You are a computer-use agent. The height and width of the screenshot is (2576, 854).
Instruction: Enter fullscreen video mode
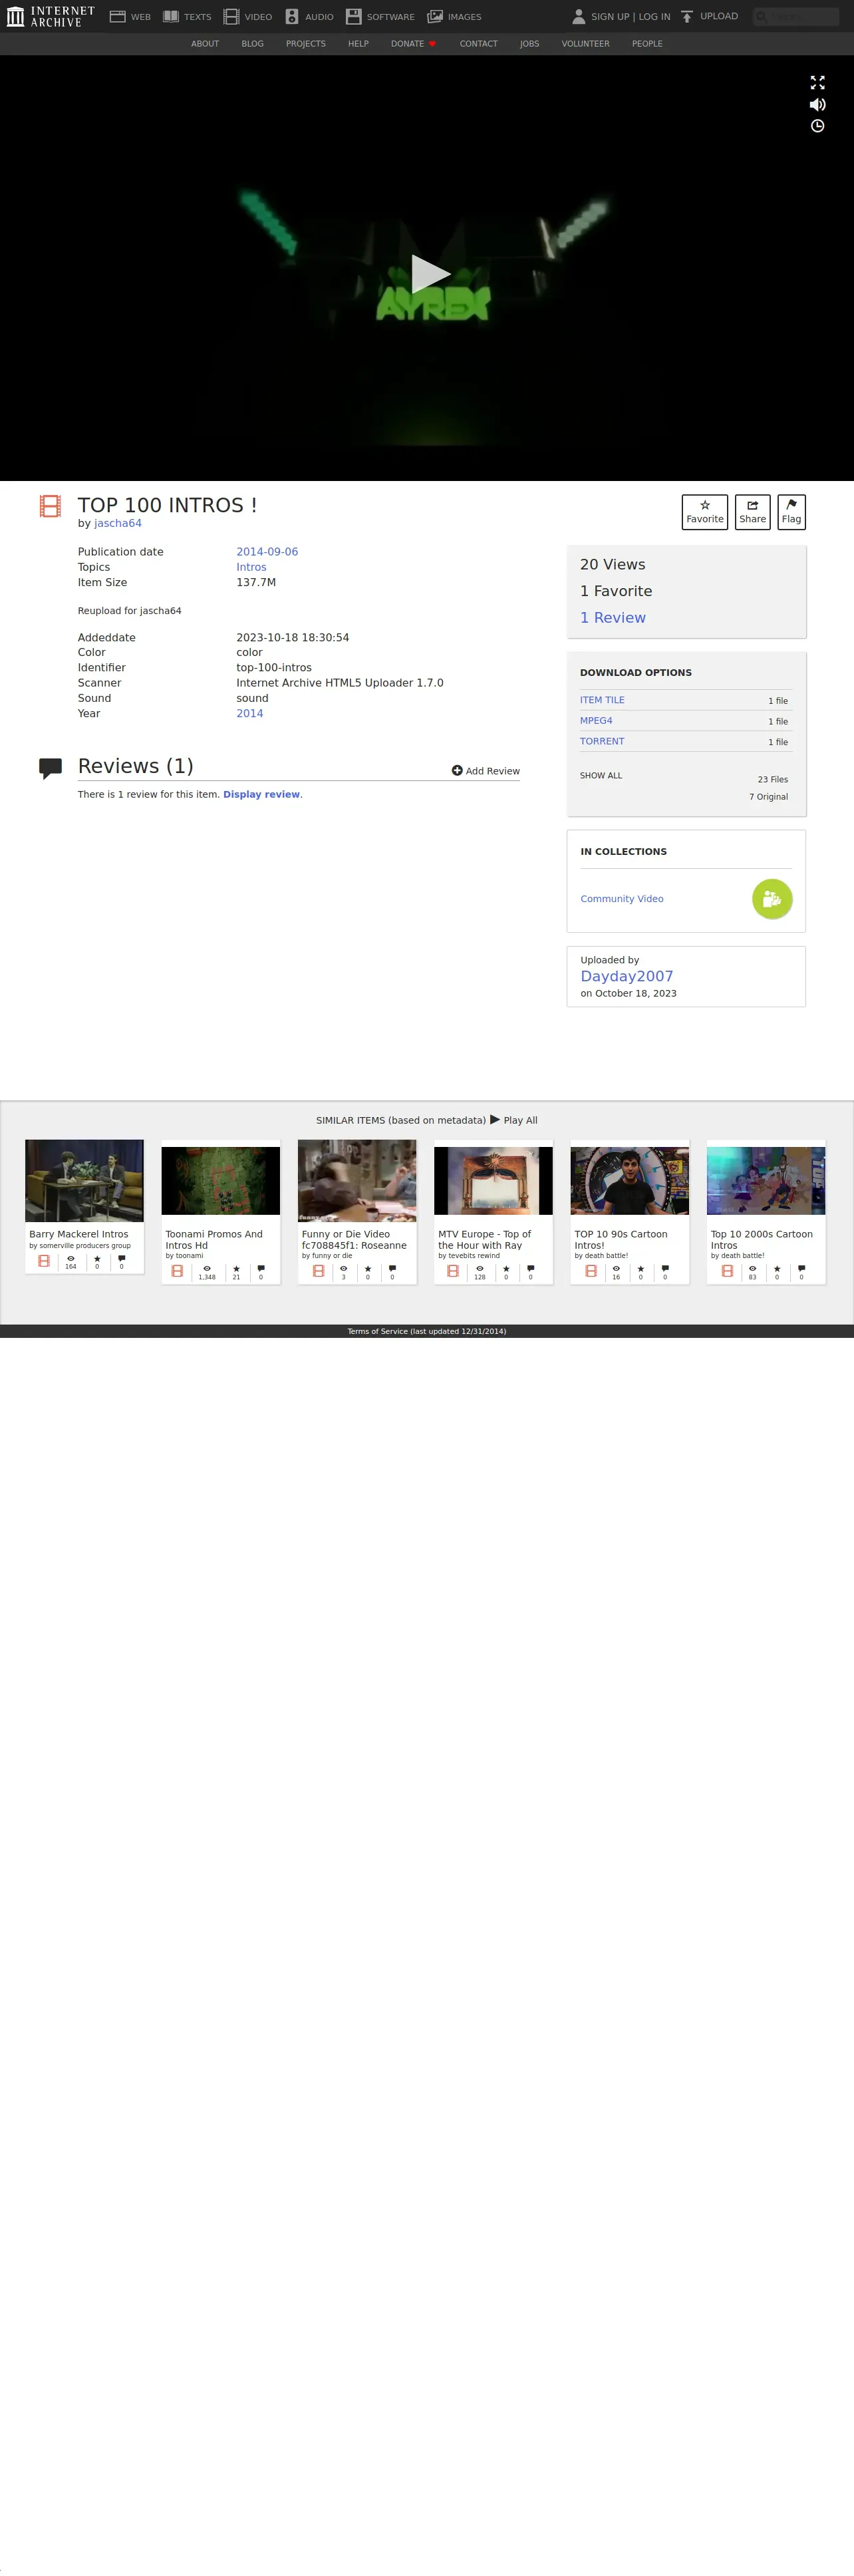coord(817,82)
